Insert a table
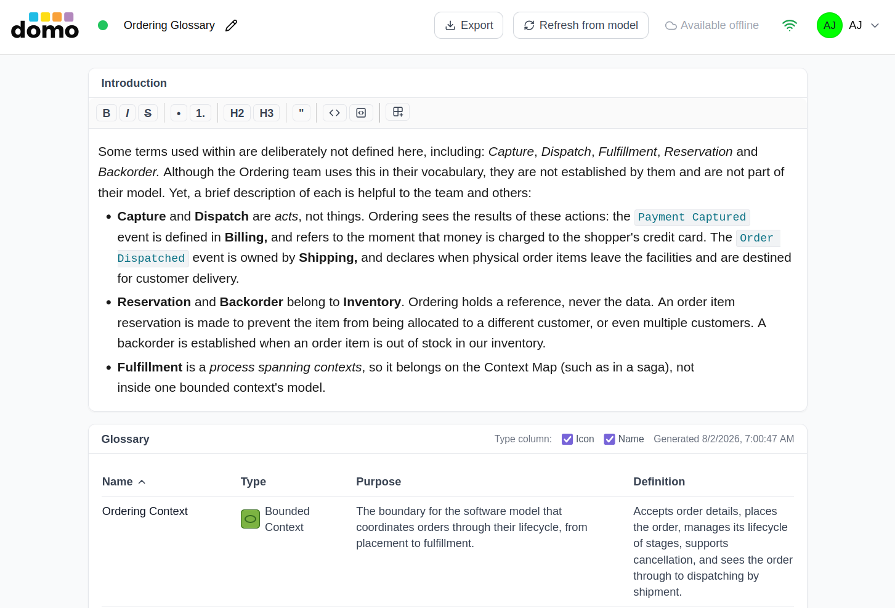The image size is (895, 608). 398,112
